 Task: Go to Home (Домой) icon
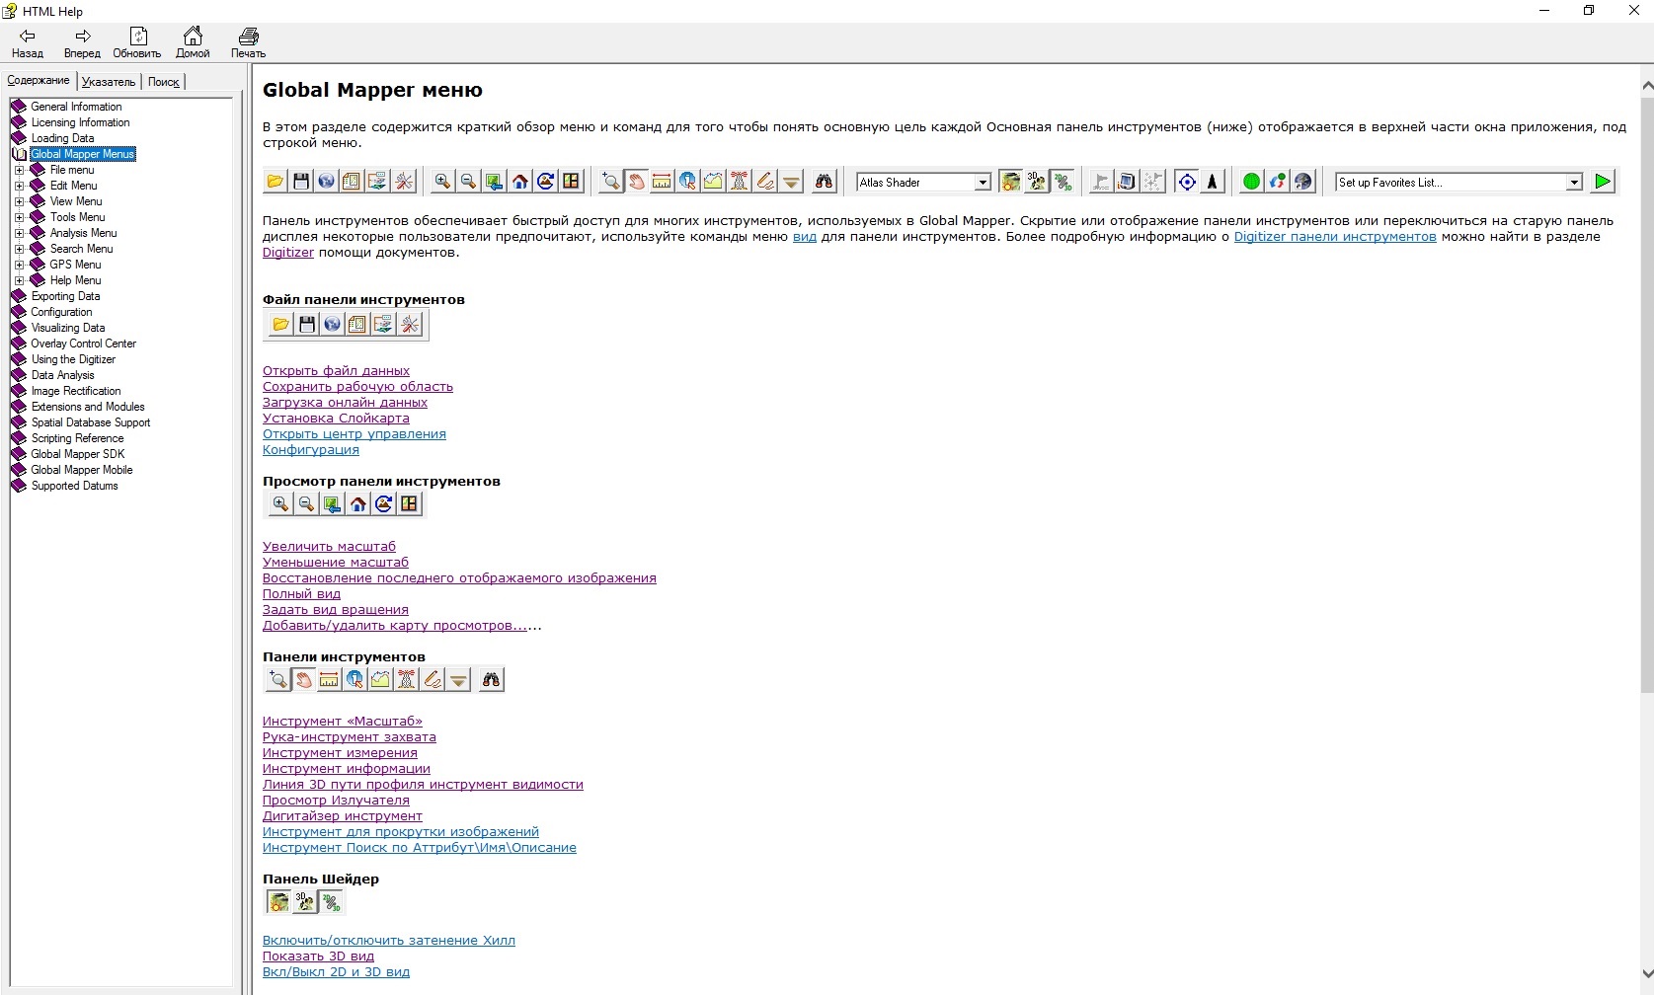(x=193, y=37)
